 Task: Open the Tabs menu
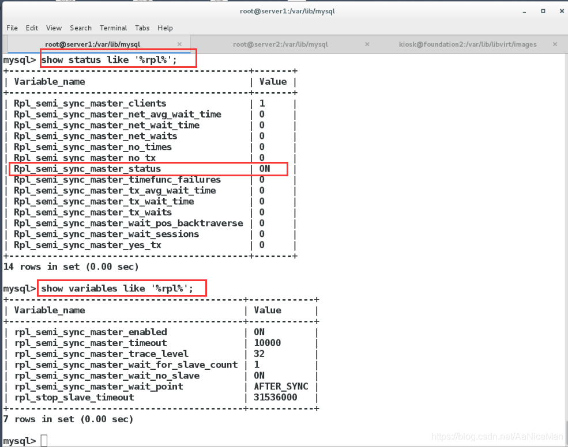pyautogui.click(x=142, y=28)
